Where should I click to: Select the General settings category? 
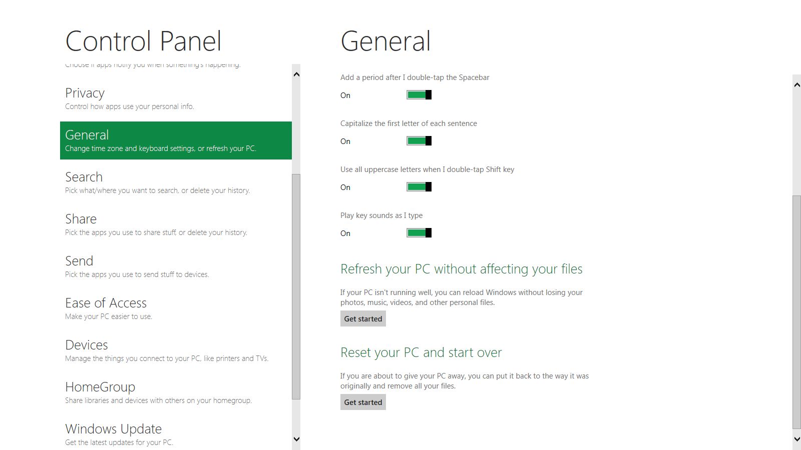176,140
